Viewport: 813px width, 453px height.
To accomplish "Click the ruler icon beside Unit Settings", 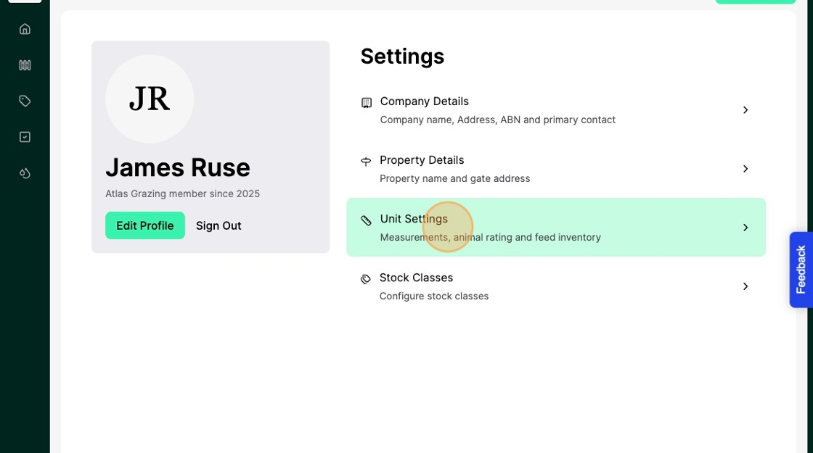I will pos(367,220).
